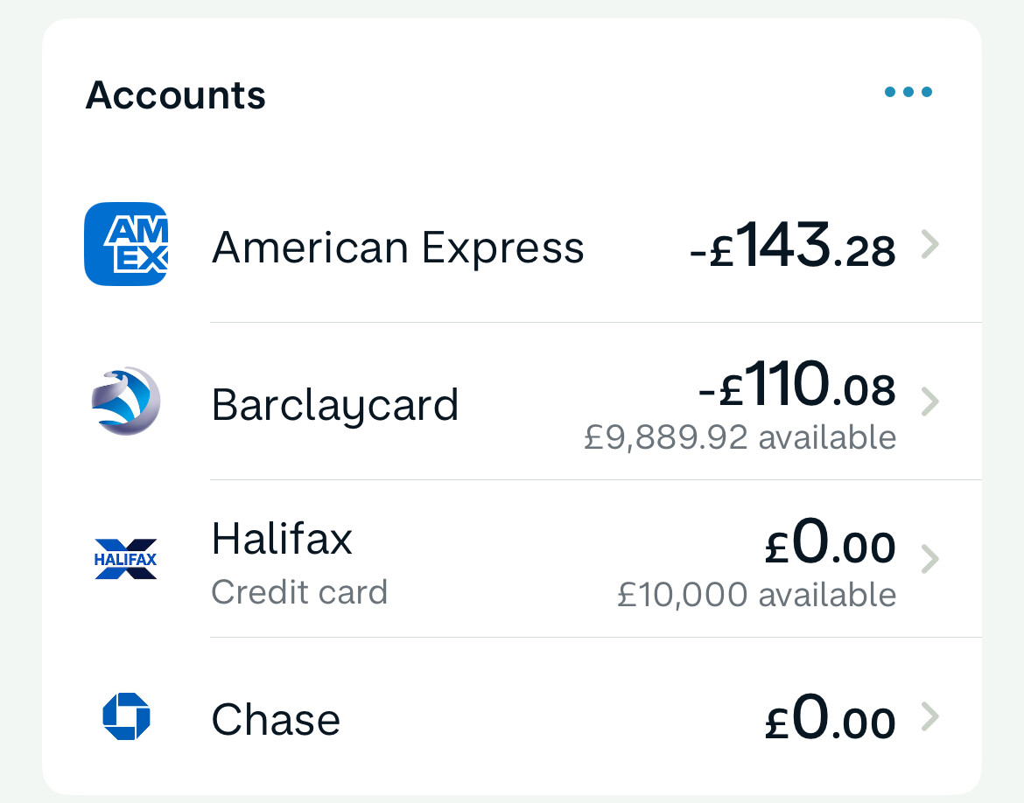This screenshot has width=1024, height=803.
Task: Tap the Chase octagon logo icon
Action: (x=126, y=716)
